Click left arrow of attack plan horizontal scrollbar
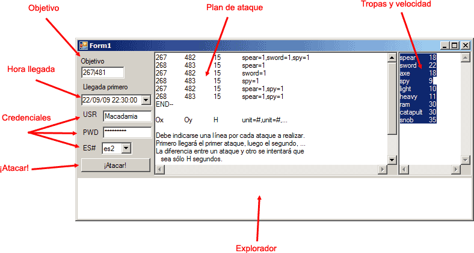This screenshot has width=474, height=253. click(x=159, y=170)
